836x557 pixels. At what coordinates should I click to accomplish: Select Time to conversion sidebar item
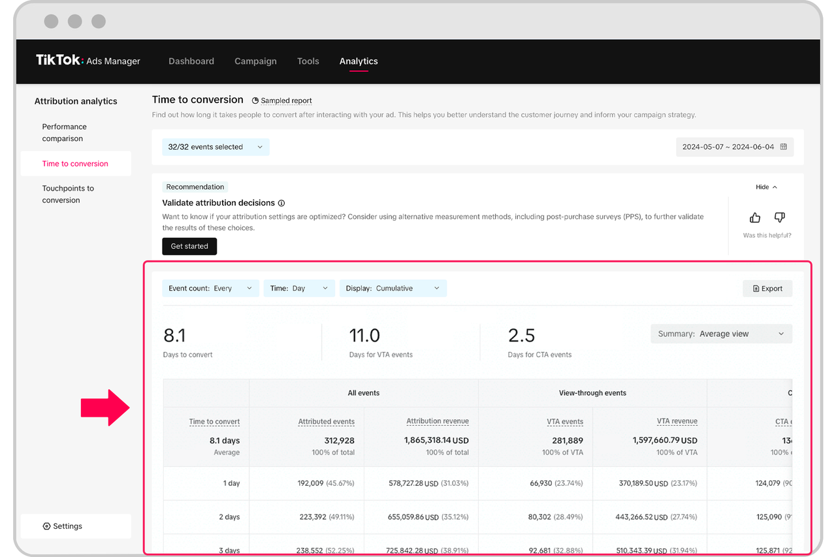(x=76, y=164)
